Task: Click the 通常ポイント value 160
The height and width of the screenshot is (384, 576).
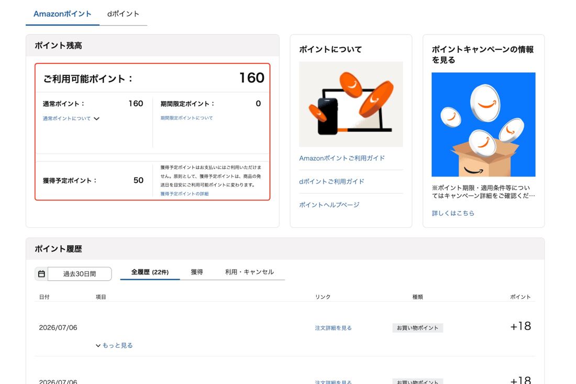Action: click(x=136, y=104)
